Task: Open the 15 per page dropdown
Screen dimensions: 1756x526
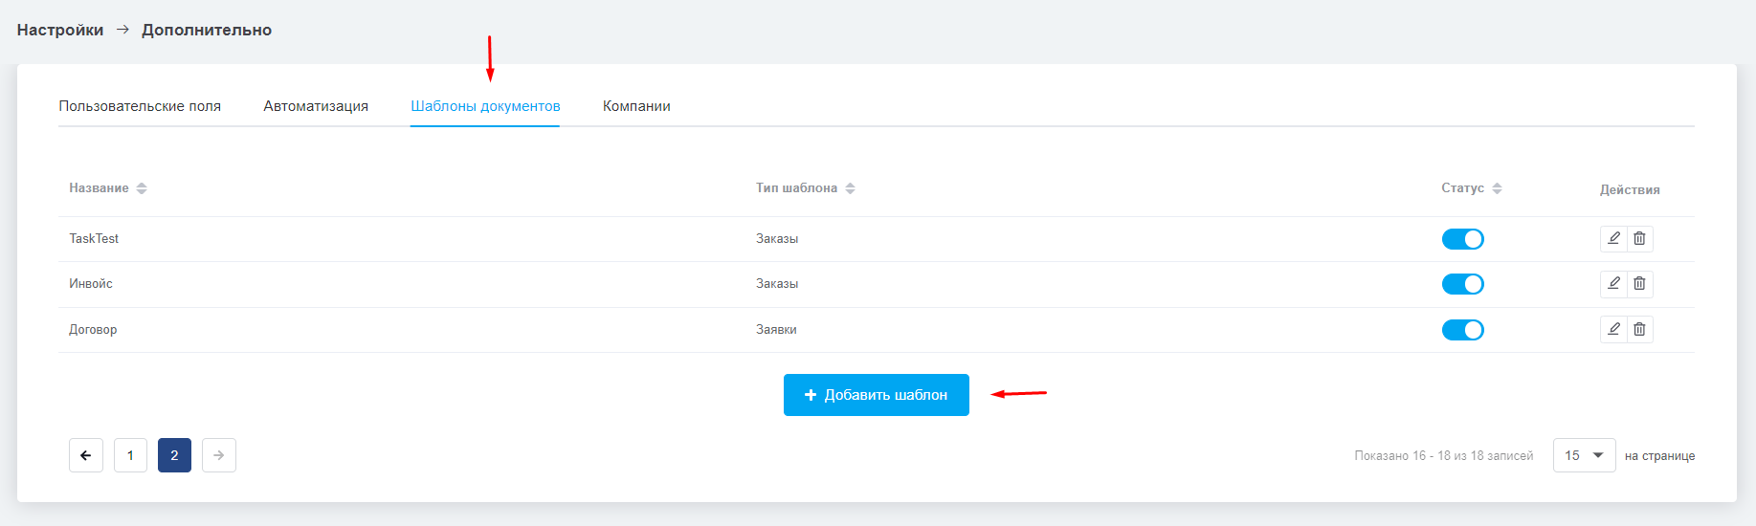Action: [1584, 455]
